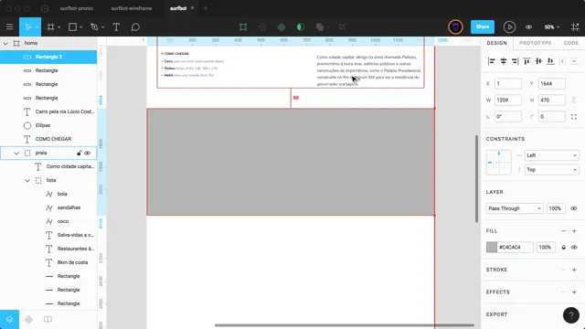Toggle fill visibility eye icon

(x=574, y=248)
